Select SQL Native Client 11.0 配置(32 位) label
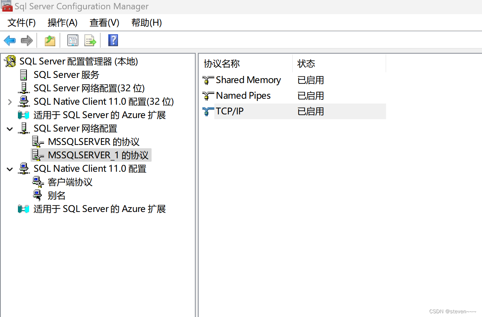Image resolution: width=482 pixels, height=317 pixels. 104,102
